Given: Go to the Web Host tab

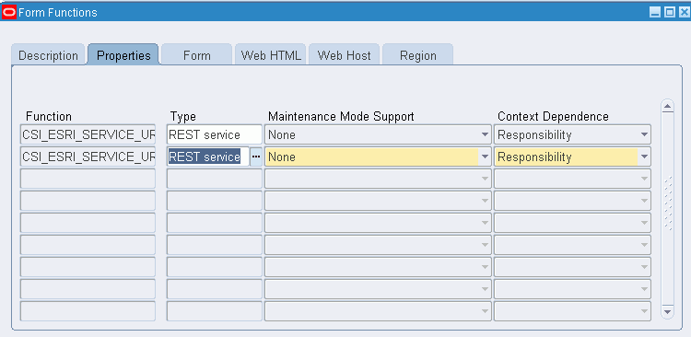Looking at the screenshot, I should (x=344, y=54).
